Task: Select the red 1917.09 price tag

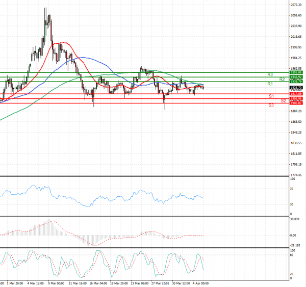Action: [296, 94]
